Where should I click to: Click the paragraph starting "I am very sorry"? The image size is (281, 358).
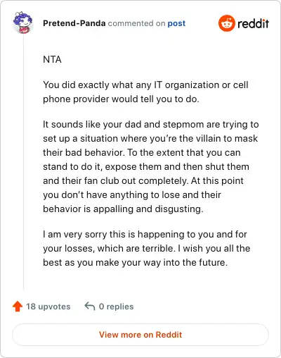tap(147, 248)
